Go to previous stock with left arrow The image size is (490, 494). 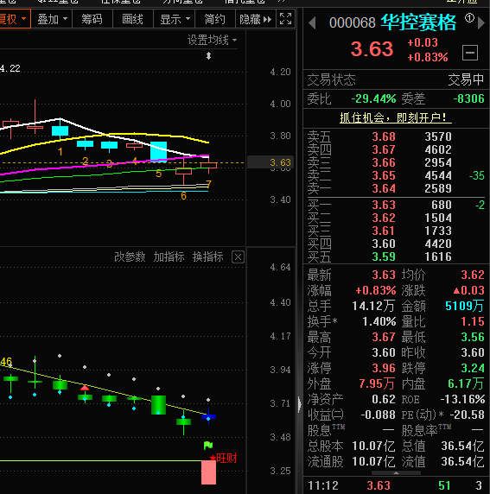312,23
